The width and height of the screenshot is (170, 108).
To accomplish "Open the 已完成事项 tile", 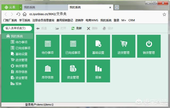I will coord(73,46).
